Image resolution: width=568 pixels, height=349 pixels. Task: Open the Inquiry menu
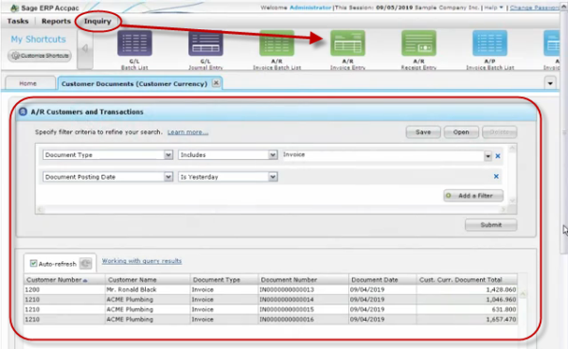pos(98,21)
